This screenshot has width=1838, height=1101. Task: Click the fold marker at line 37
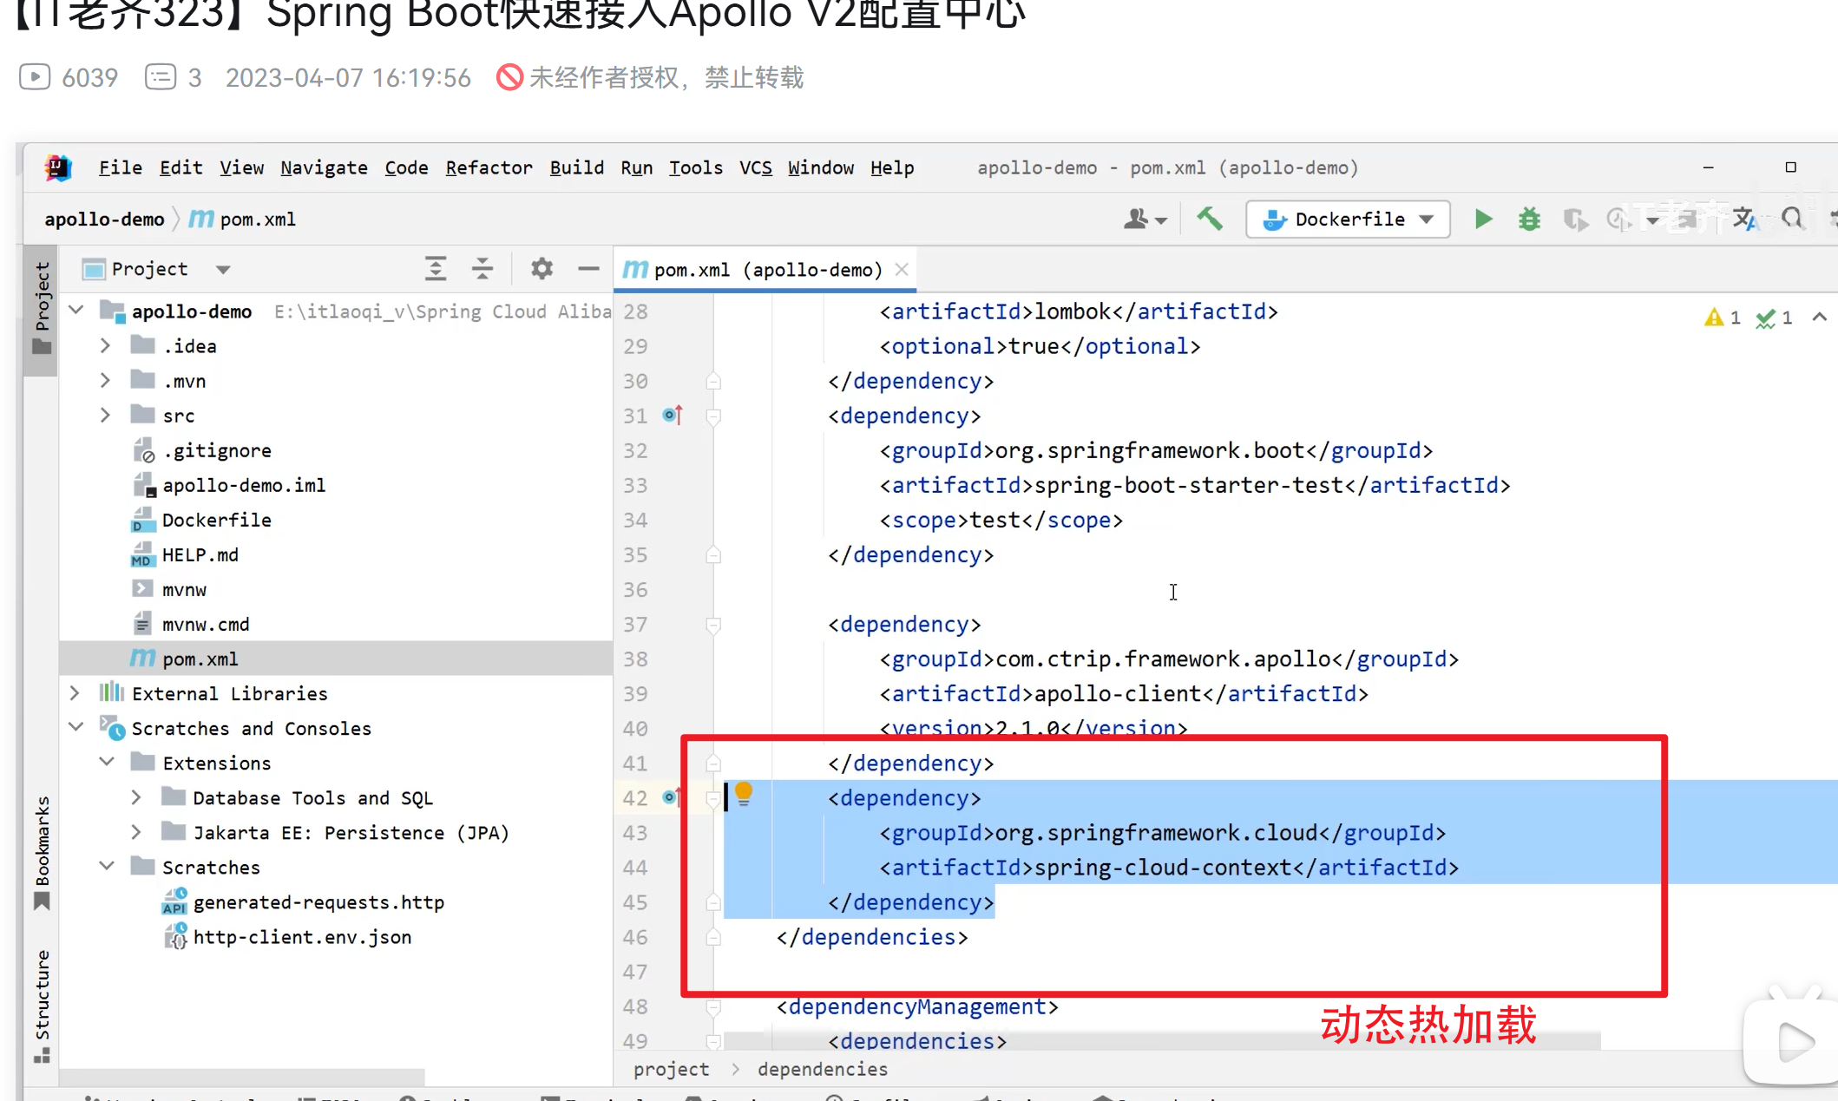click(x=713, y=624)
